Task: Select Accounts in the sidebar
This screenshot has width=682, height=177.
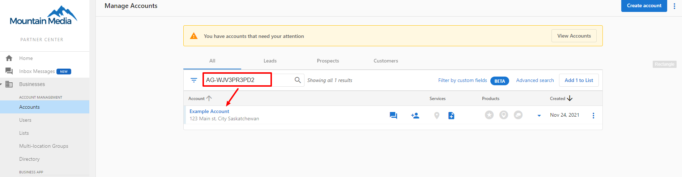Action: (x=44, y=107)
